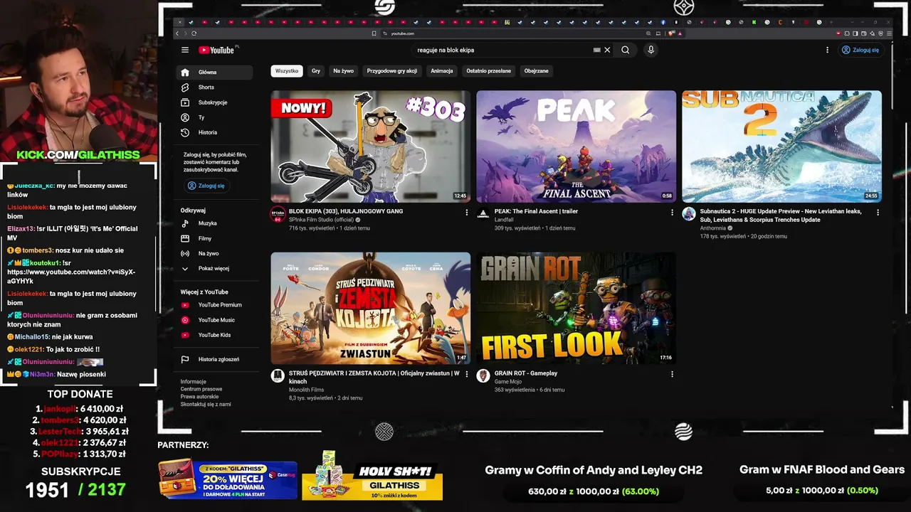Viewport: 911px width, 512px height.
Task: Click the magnifier search button
Action: [x=625, y=50]
